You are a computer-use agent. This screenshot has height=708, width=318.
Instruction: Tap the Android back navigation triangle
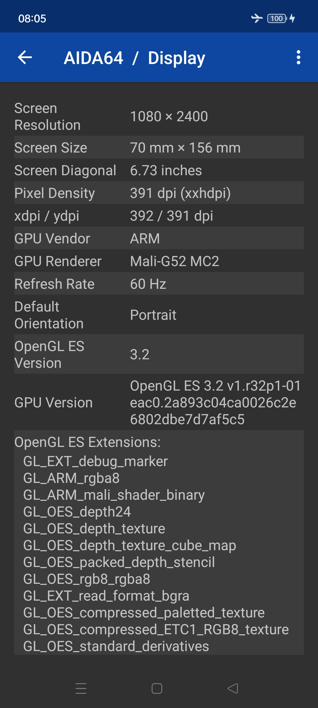click(x=233, y=689)
